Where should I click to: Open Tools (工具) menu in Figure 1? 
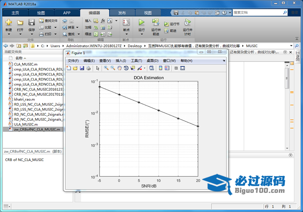click(x=136, y=61)
